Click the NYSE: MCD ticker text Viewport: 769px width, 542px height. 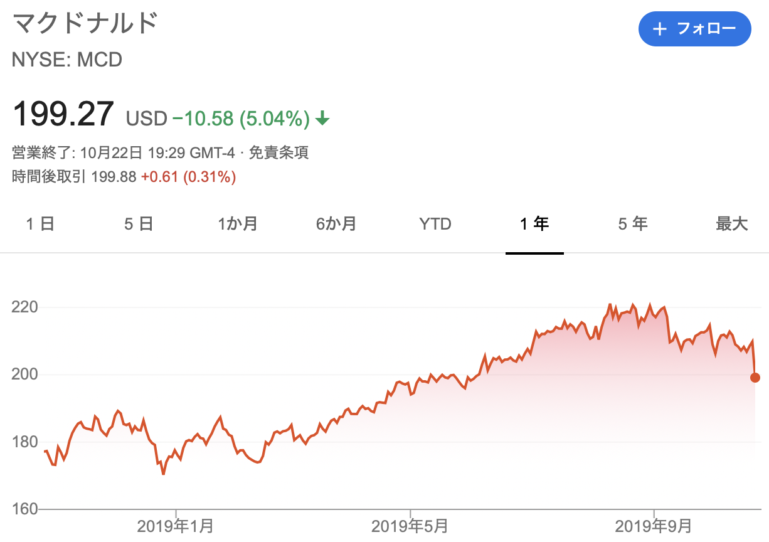click(67, 60)
